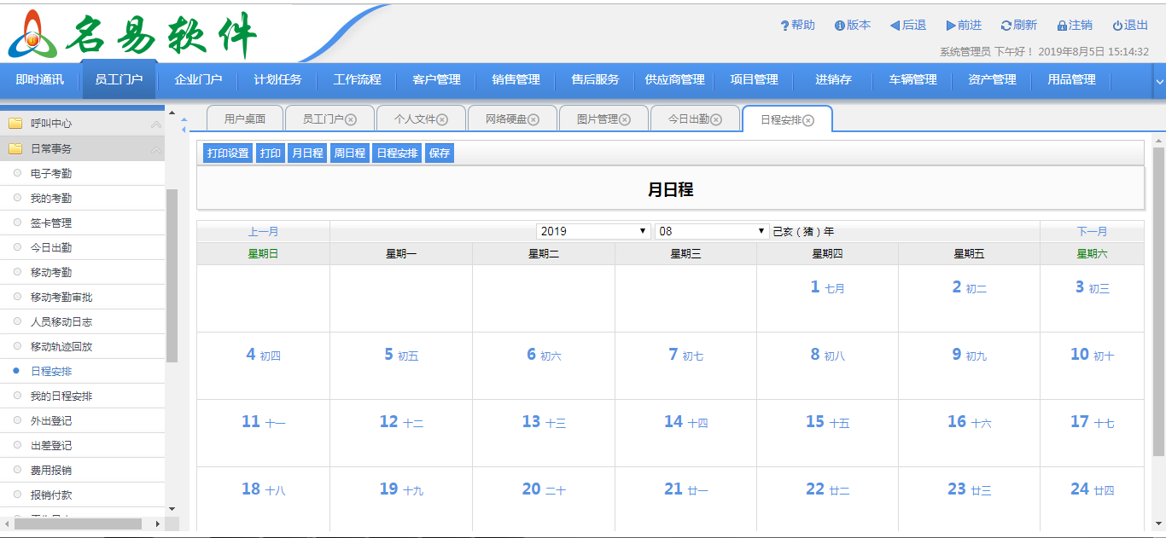Select 电子考勤 in the sidebar
Viewport: 1166px width, 538px height.
point(51,174)
